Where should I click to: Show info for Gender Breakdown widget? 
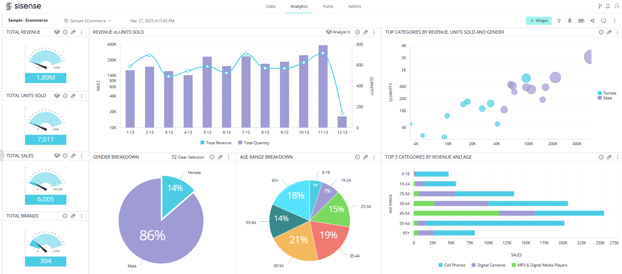coord(212,157)
